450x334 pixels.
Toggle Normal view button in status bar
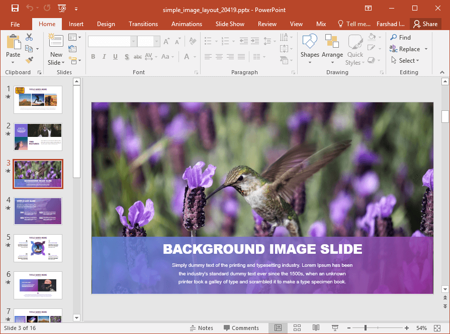point(278,328)
